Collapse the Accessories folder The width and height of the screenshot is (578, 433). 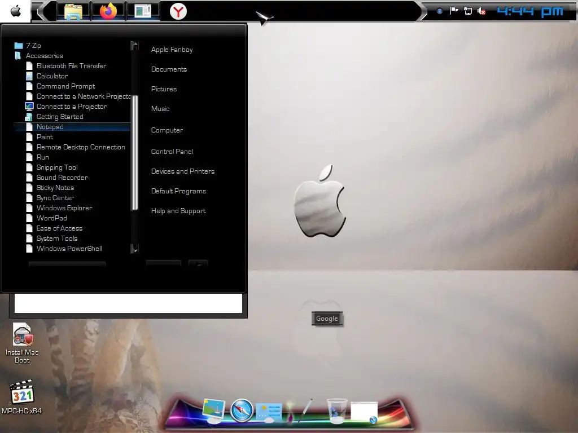point(44,56)
